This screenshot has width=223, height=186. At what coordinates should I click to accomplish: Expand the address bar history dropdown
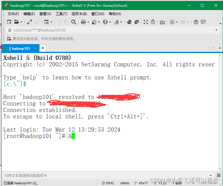click(216, 30)
